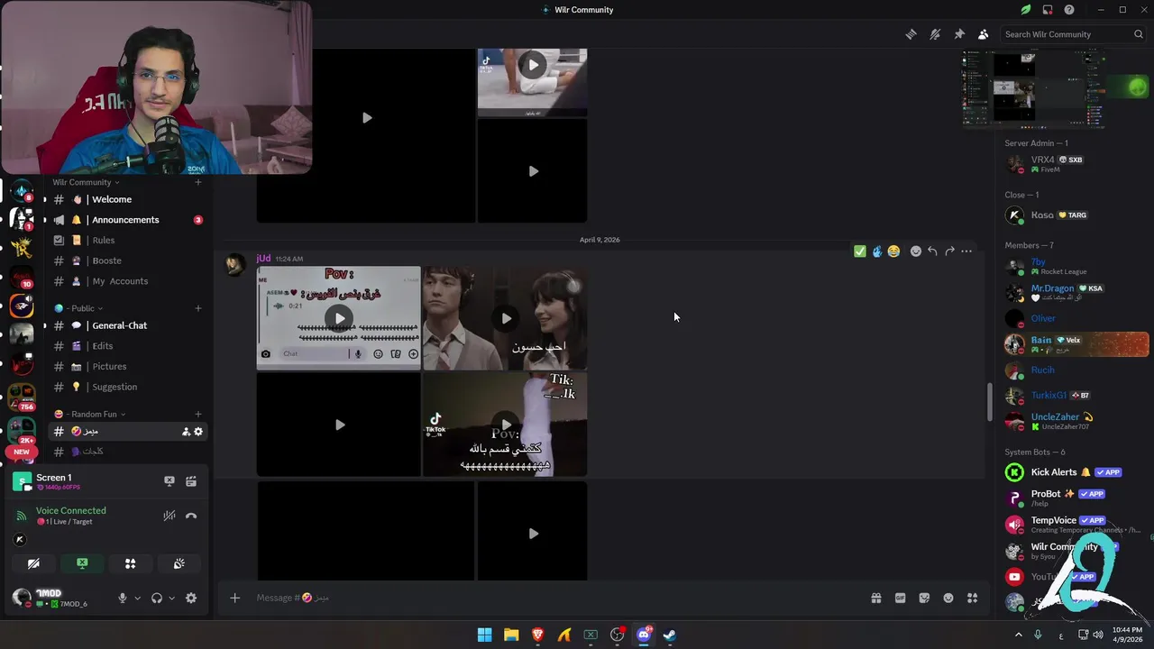This screenshot has height=649, width=1154.
Task: Open the GIF picker
Action: pyautogui.click(x=900, y=598)
